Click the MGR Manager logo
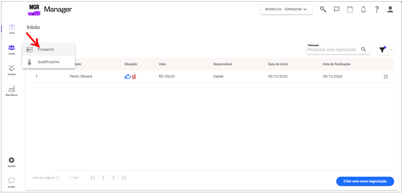 (50, 10)
